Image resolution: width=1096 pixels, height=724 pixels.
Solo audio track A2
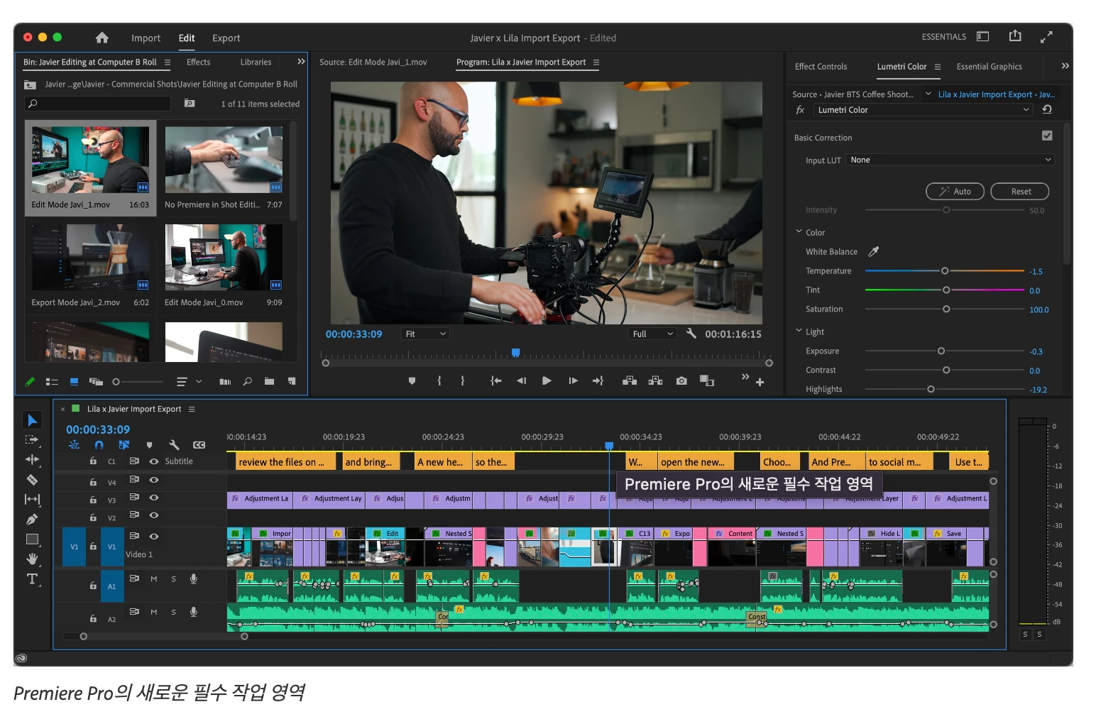point(173,612)
